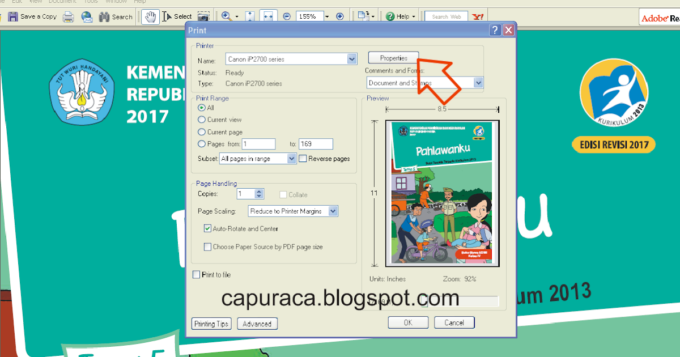This screenshot has height=357, width=680.
Task: Select the Hand tool
Action: [151, 17]
